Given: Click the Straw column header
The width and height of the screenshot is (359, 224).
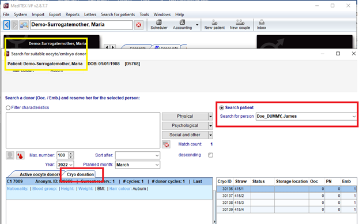Looking at the screenshot, I should pos(242,182).
